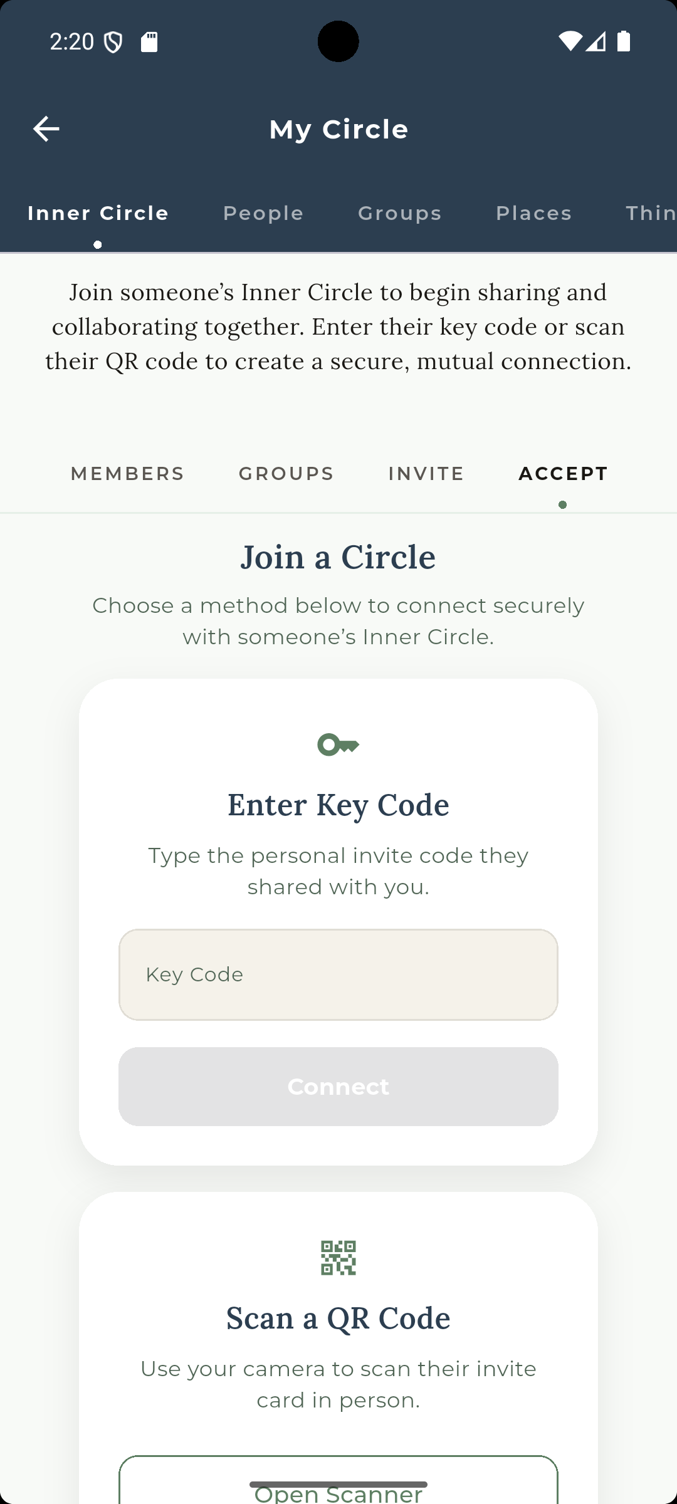677x1504 pixels.
Task: Tap the Key Code text field
Action: (x=338, y=974)
